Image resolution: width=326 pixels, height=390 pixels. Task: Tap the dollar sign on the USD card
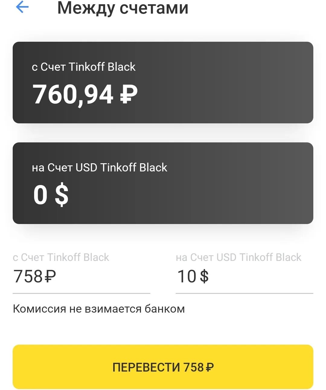pyautogui.click(x=62, y=195)
